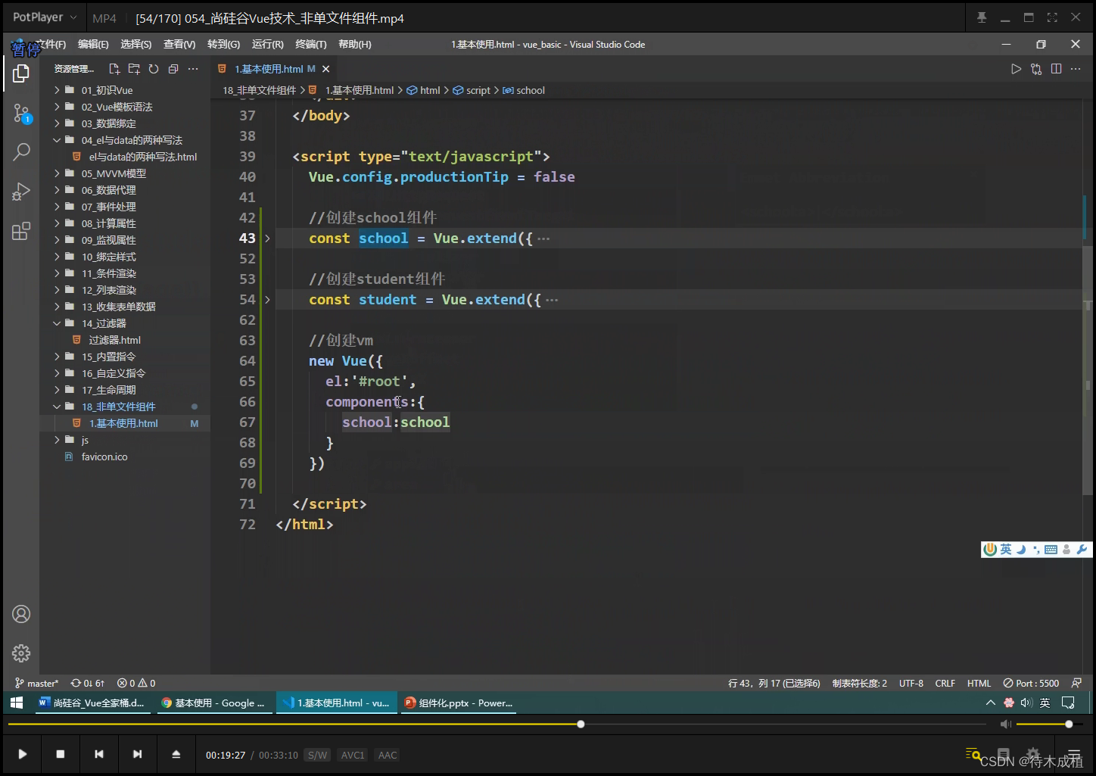Screen dimensions: 1096x776
Task: Change the CRLF line ending
Action: [x=945, y=683]
